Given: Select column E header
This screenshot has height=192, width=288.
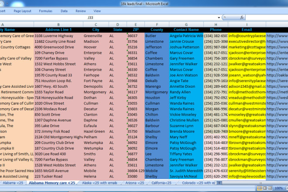Looking at the screenshot, I should pos(136,24).
